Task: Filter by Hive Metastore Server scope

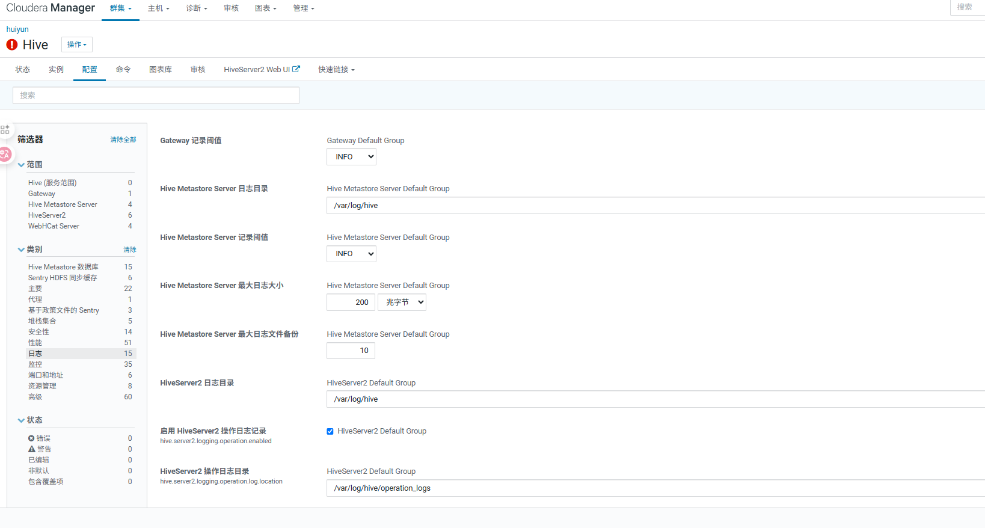Action: [63, 204]
